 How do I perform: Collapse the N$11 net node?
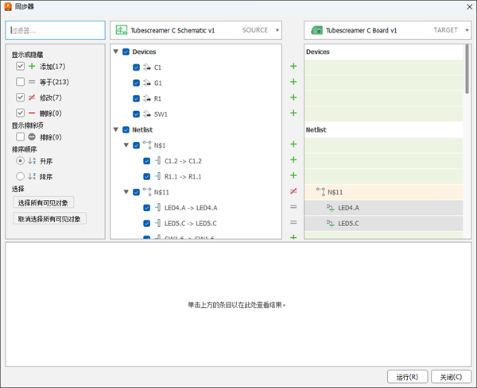click(x=126, y=192)
